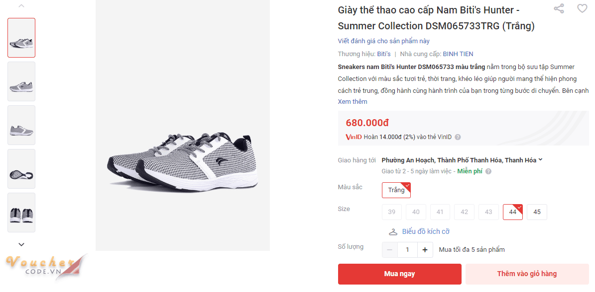This screenshot has width=595, height=292.
Task: Add product to wishlist with heart icon
Action: coord(582,8)
